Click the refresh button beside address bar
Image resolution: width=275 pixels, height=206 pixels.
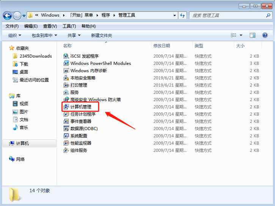pos(182,16)
